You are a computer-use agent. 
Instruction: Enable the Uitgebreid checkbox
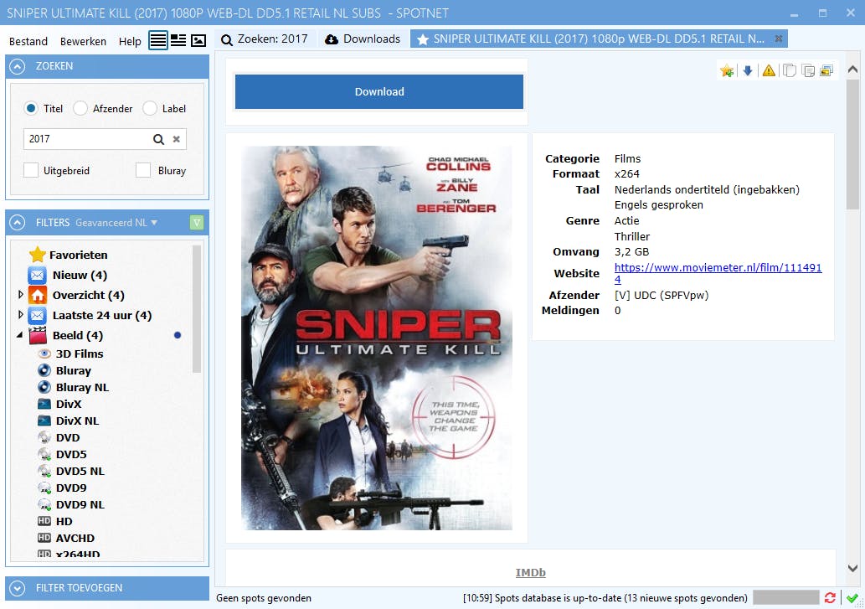pos(31,170)
